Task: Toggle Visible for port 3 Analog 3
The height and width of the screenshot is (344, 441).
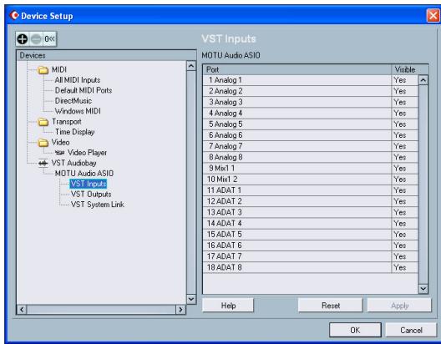Action: [399, 102]
